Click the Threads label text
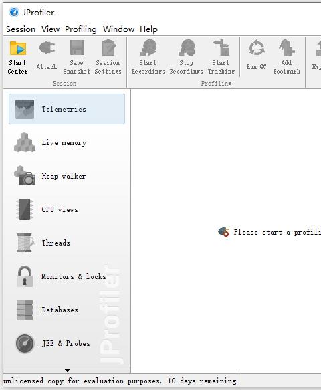 point(56,243)
